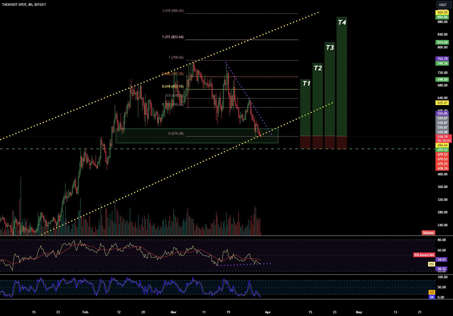Click the 880.00 price axis label
Screen dimensions: 453x316
442,22
